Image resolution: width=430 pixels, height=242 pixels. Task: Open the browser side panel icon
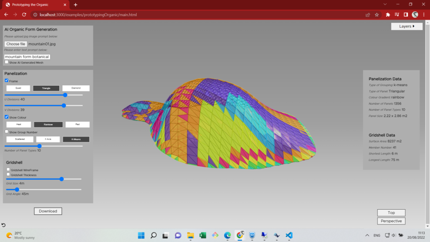pyautogui.click(x=406, y=15)
